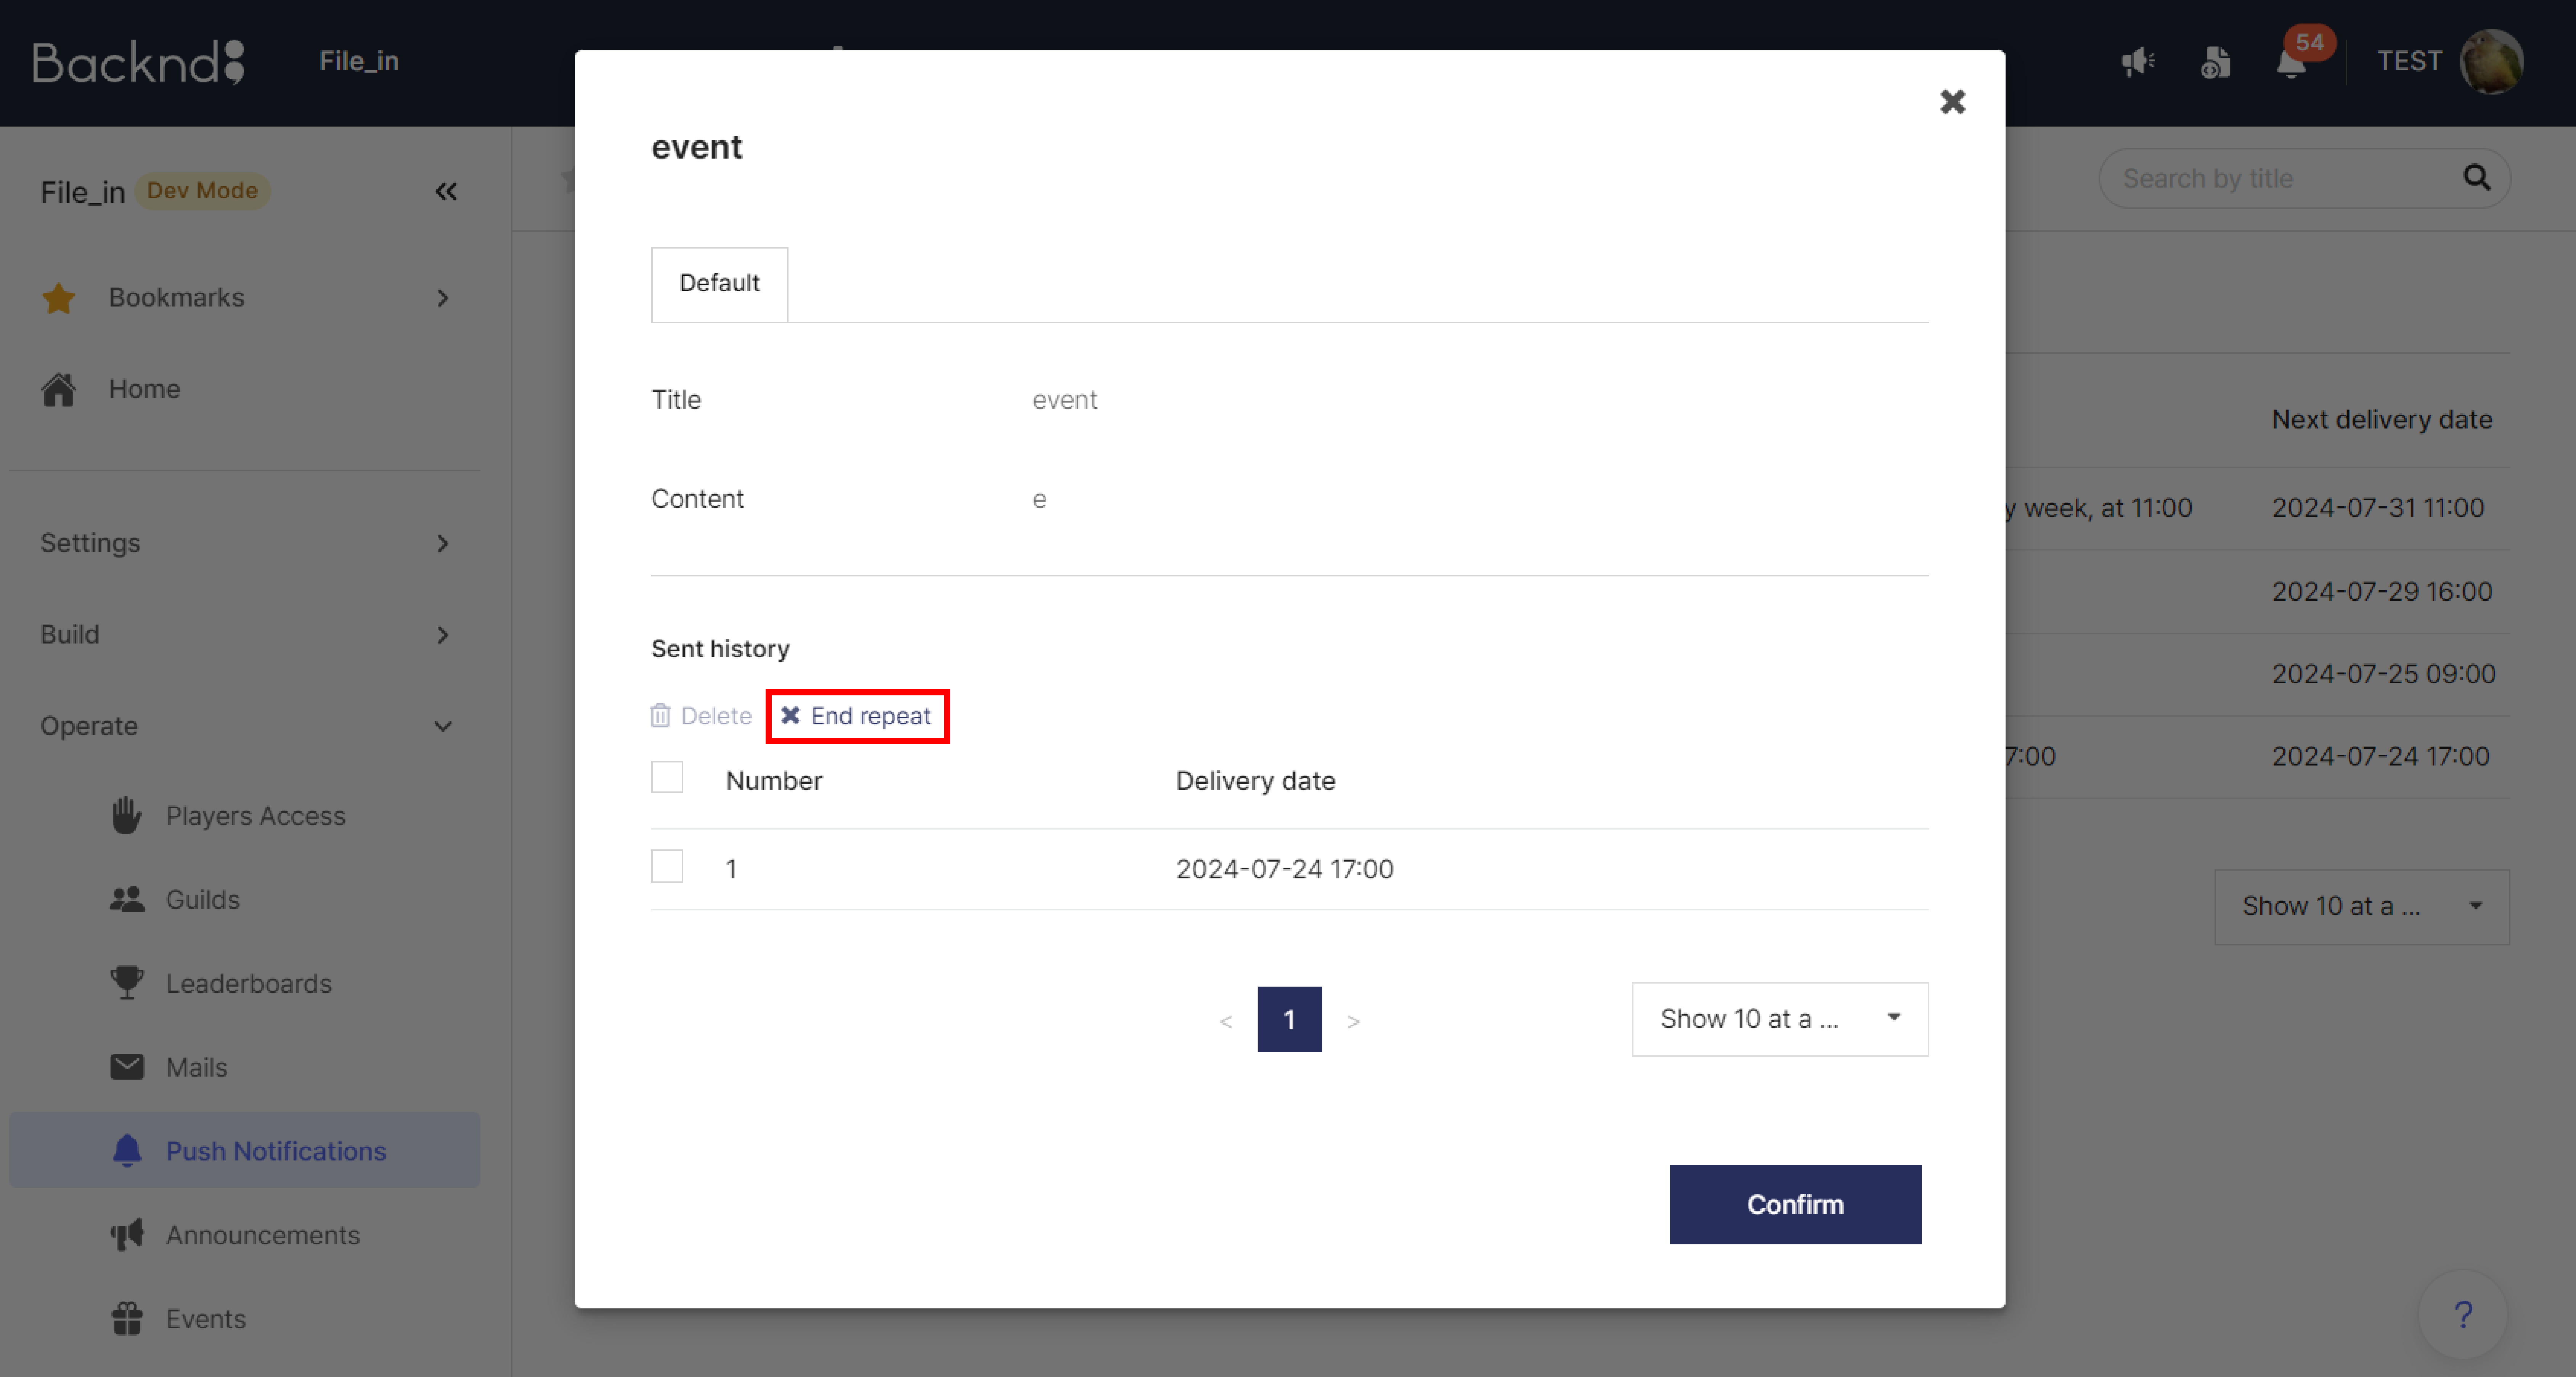The width and height of the screenshot is (2576, 1377).
Task: Click the 2024-07-25 09:00 delivery date cell
Action: 2384,674
